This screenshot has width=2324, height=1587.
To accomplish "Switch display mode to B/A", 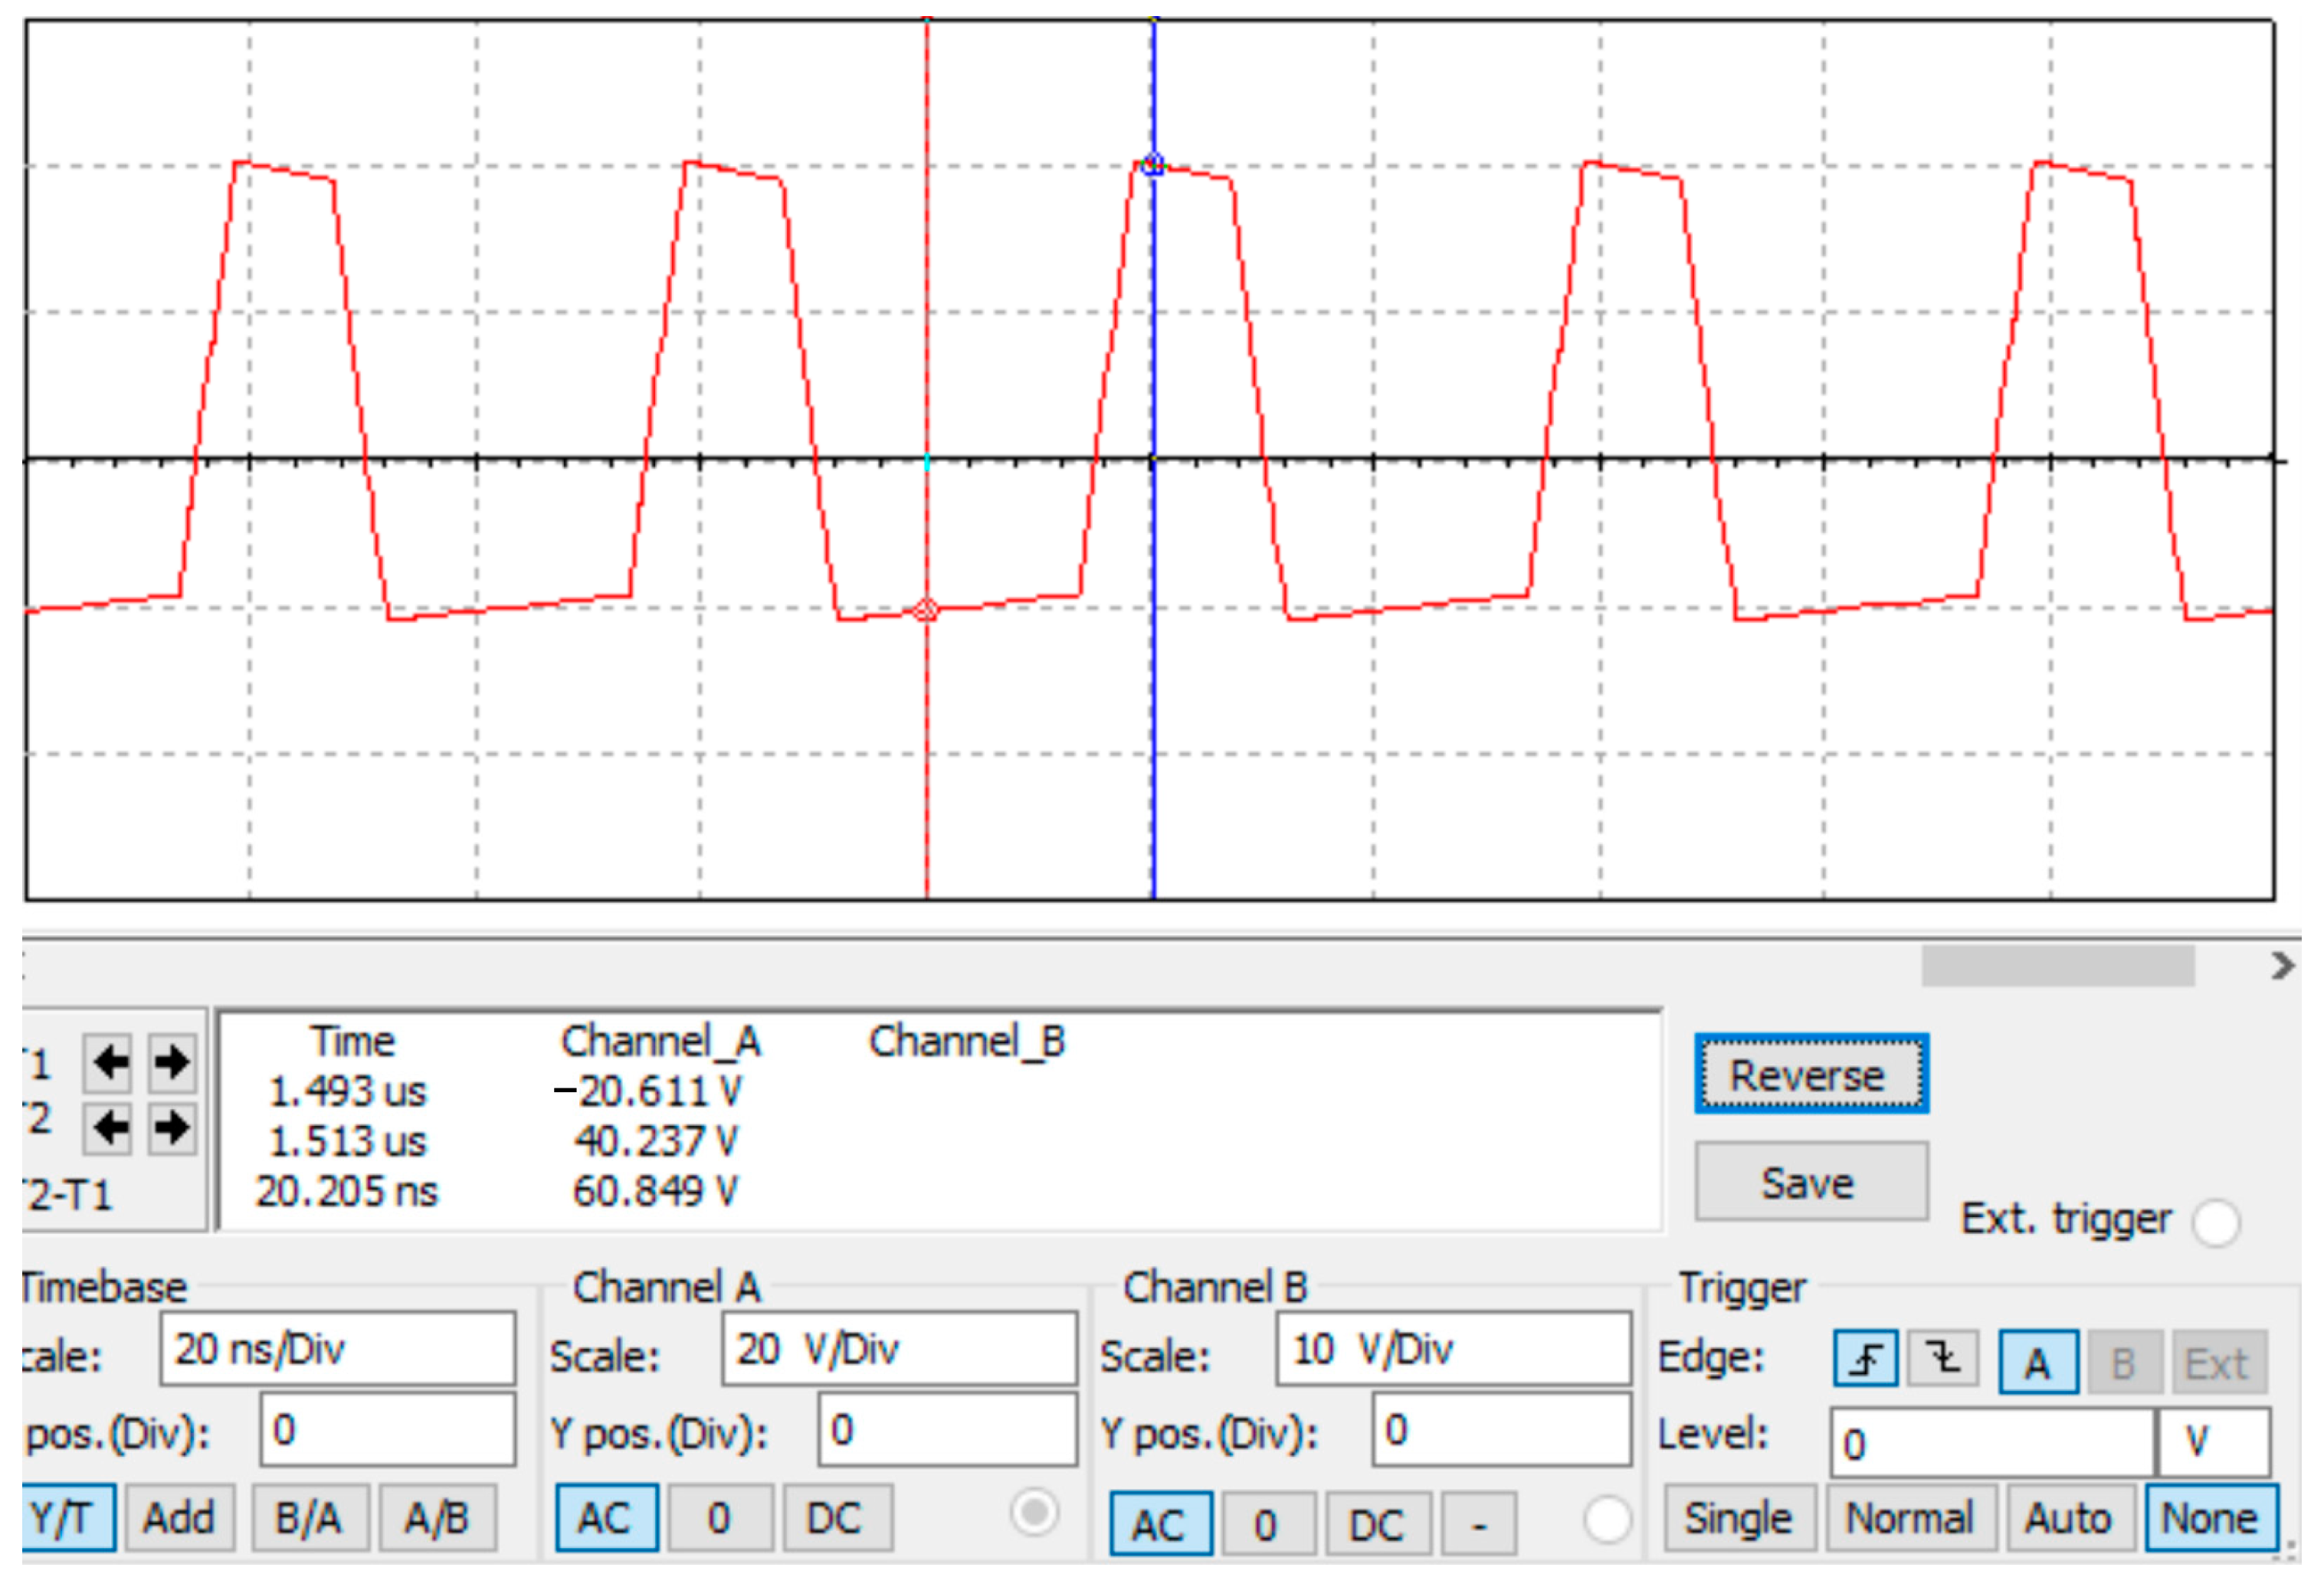I will pyautogui.click(x=310, y=1518).
